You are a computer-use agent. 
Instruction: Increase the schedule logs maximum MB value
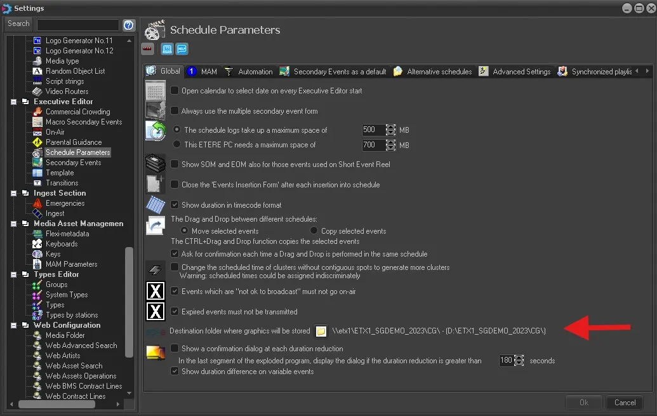click(390, 127)
